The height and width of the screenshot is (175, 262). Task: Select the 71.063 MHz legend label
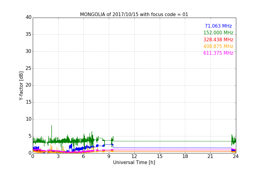pyautogui.click(x=218, y=26)
